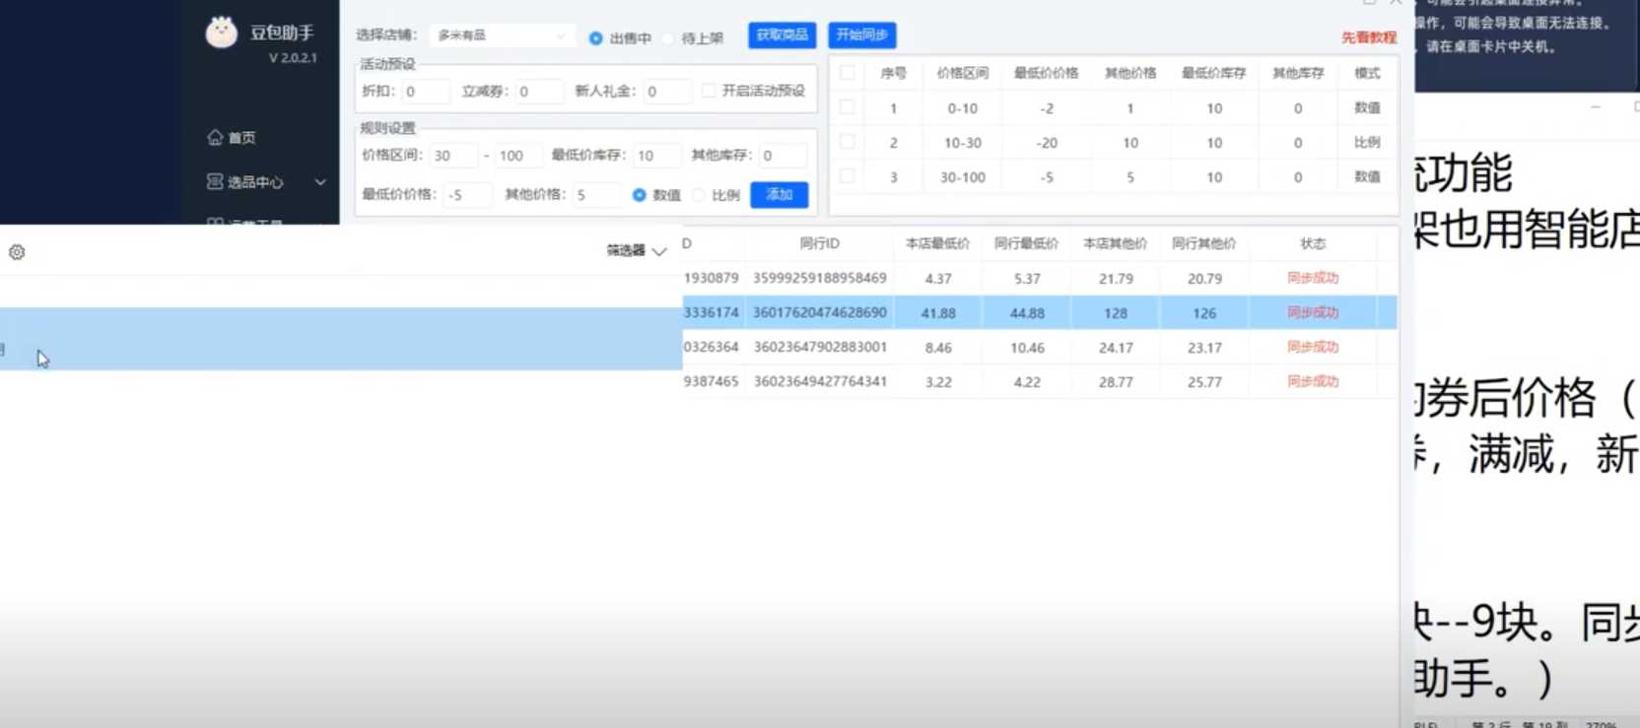
Task: Select the 出售中 radio button
Action: 595,38
